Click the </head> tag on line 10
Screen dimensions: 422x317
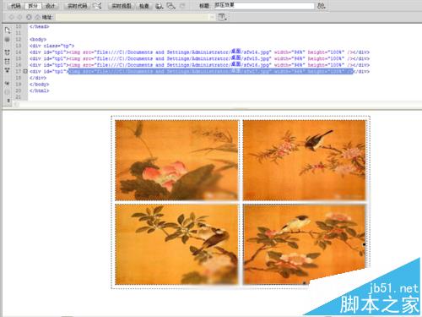[40, 26]
